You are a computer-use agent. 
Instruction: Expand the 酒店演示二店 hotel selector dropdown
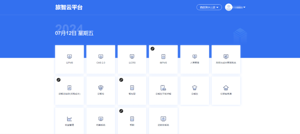(209, 7)
